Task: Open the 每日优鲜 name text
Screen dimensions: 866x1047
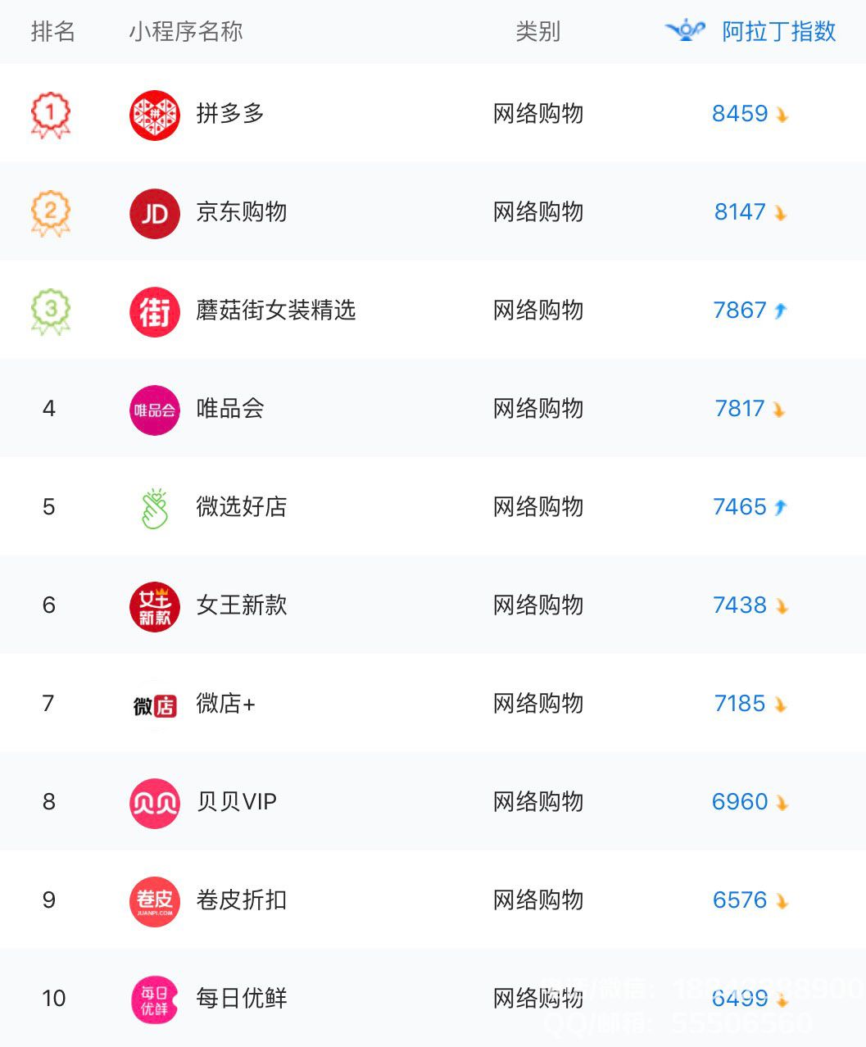Action: (242, 998)
